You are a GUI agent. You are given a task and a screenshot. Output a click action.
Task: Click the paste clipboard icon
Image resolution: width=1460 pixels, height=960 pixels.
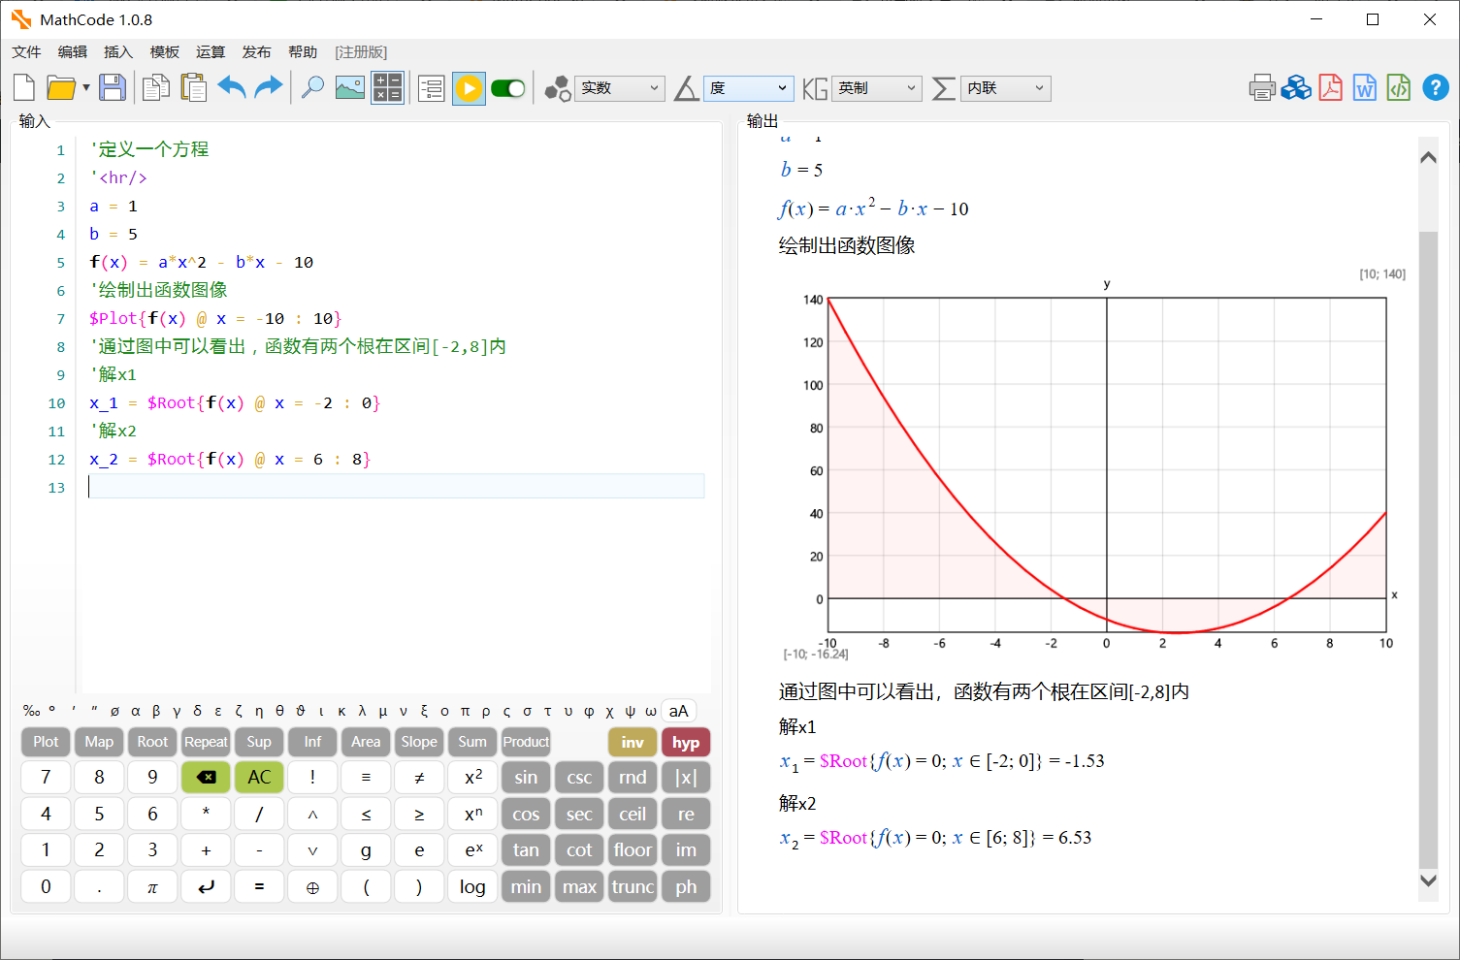194,88
